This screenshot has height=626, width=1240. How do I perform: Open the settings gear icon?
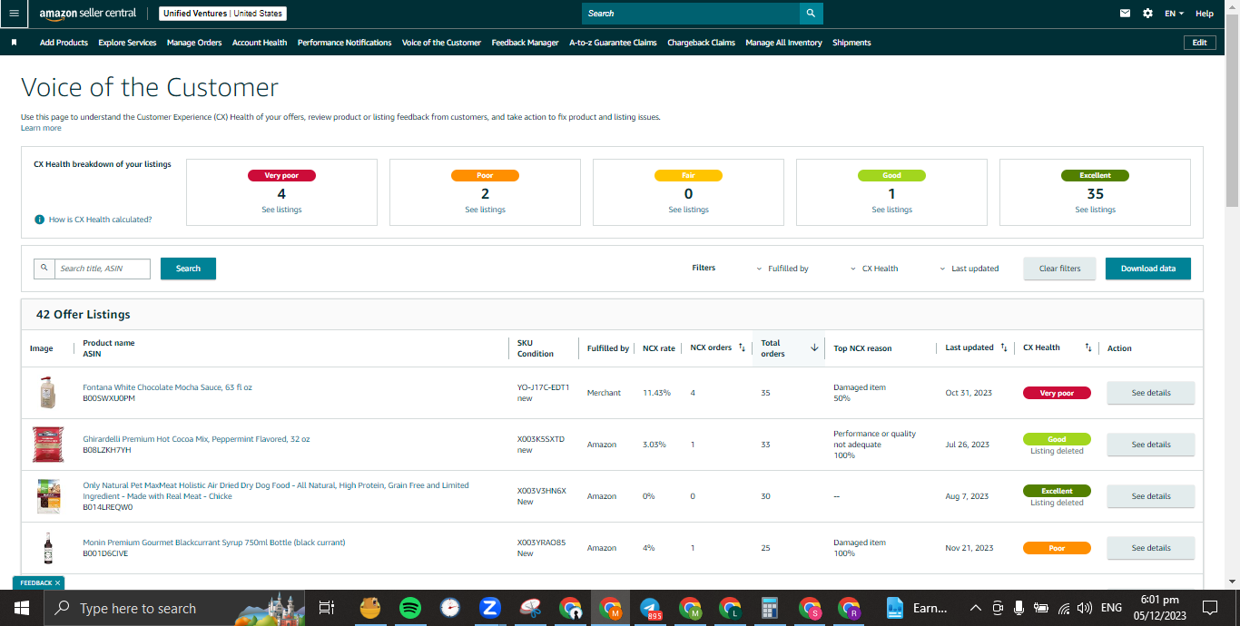click(x=1148, y=14)
